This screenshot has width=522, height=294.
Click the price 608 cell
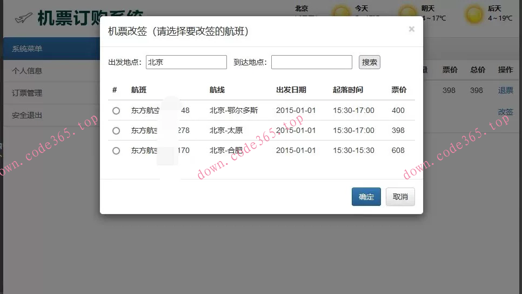tap(398, 150)
